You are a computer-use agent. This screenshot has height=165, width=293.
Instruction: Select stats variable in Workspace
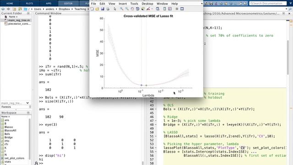(x=8, y=162)
